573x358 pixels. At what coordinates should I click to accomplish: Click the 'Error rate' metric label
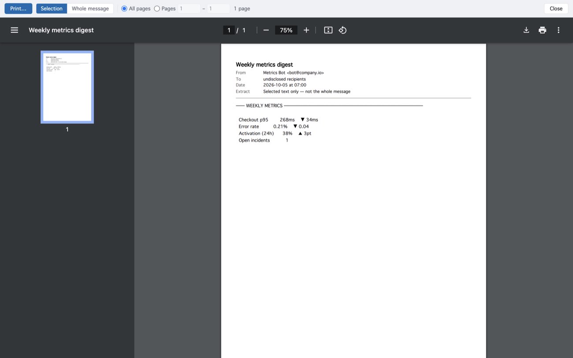249,127
